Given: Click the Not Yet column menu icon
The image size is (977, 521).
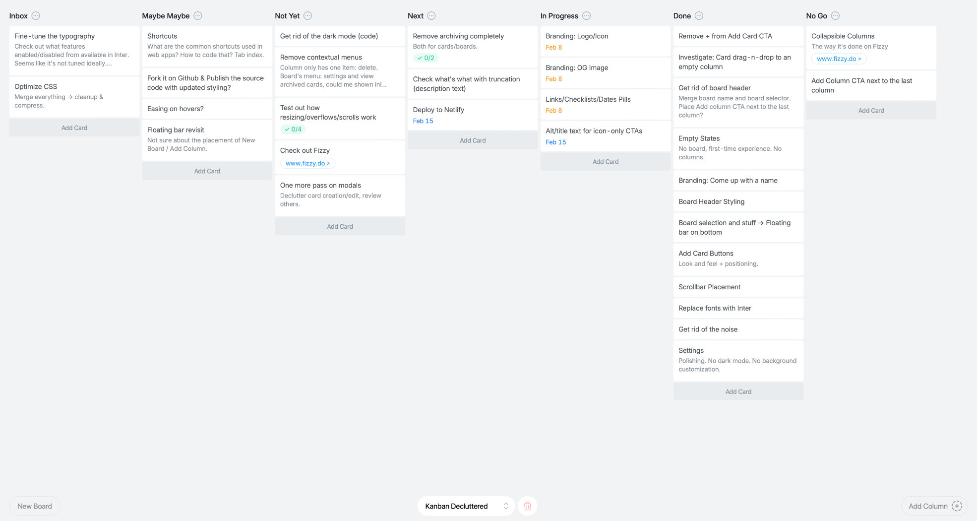Looking at the screenshot, I should click(x=307, y=16).
